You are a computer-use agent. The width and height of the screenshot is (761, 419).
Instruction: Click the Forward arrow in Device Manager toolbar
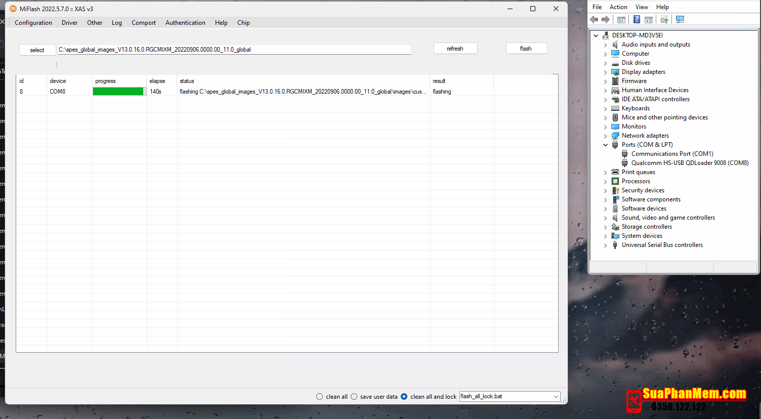606,20
